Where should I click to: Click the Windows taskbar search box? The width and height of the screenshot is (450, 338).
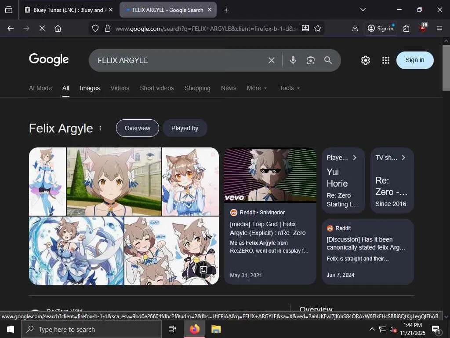91,329
